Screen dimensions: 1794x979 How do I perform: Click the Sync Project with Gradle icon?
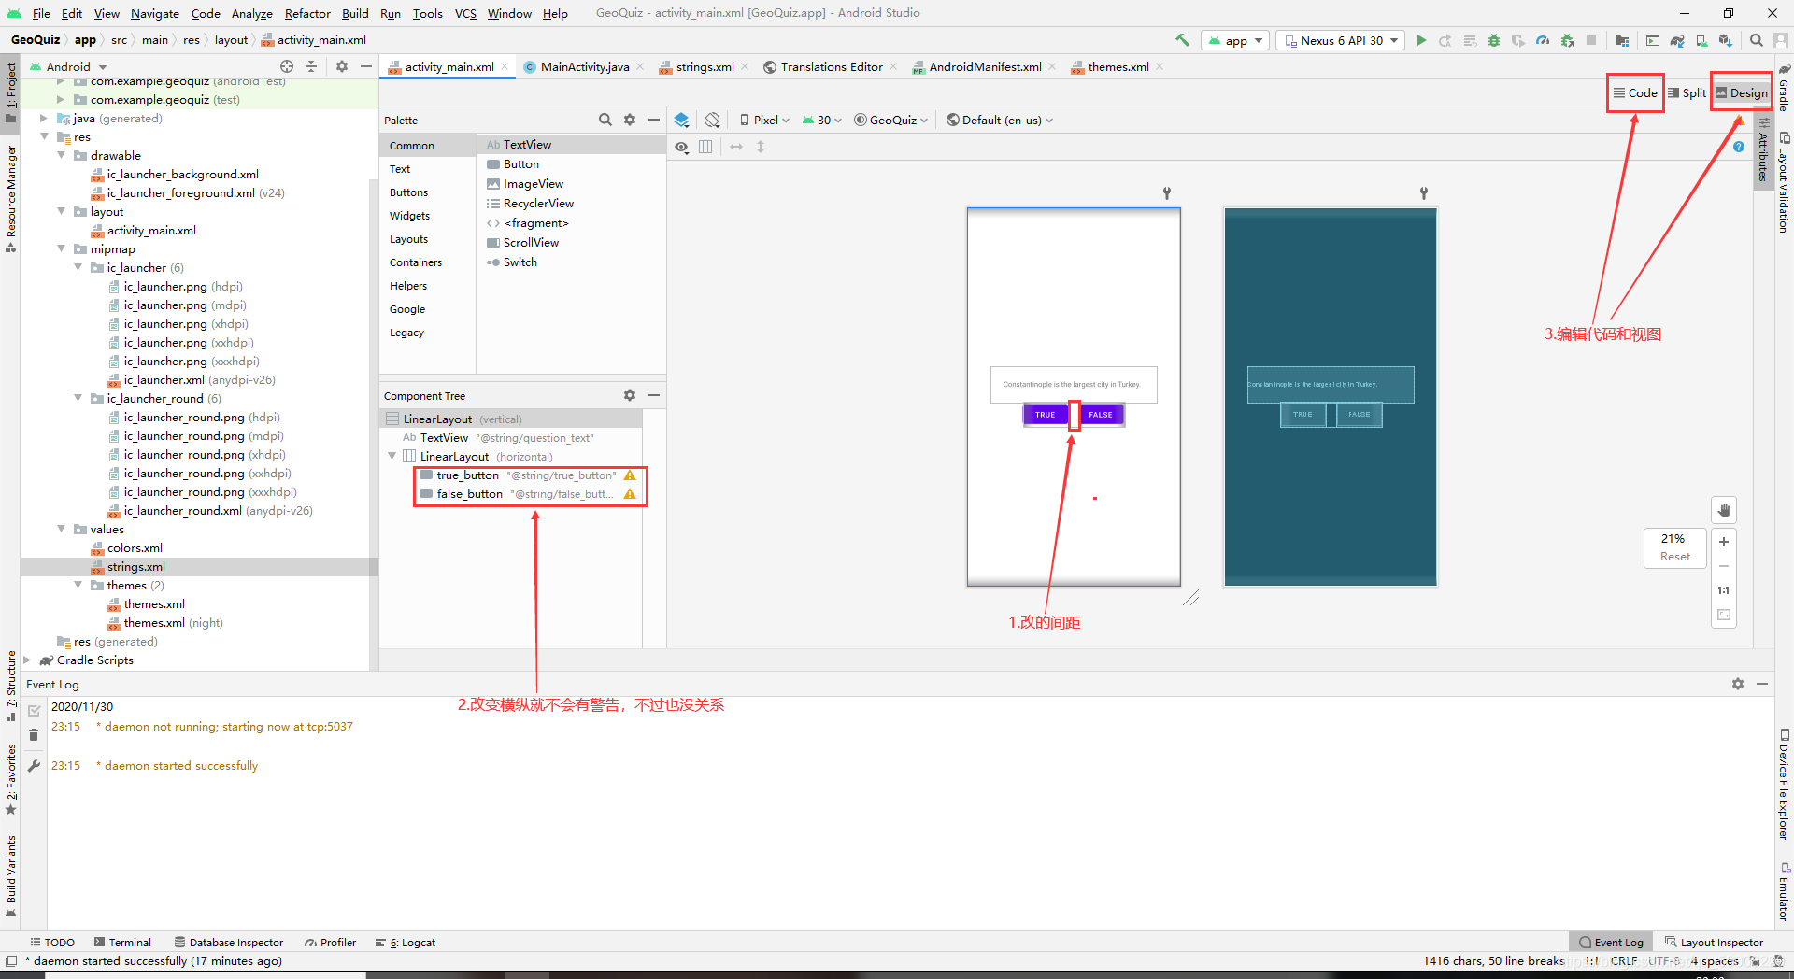pos(1677,40)
